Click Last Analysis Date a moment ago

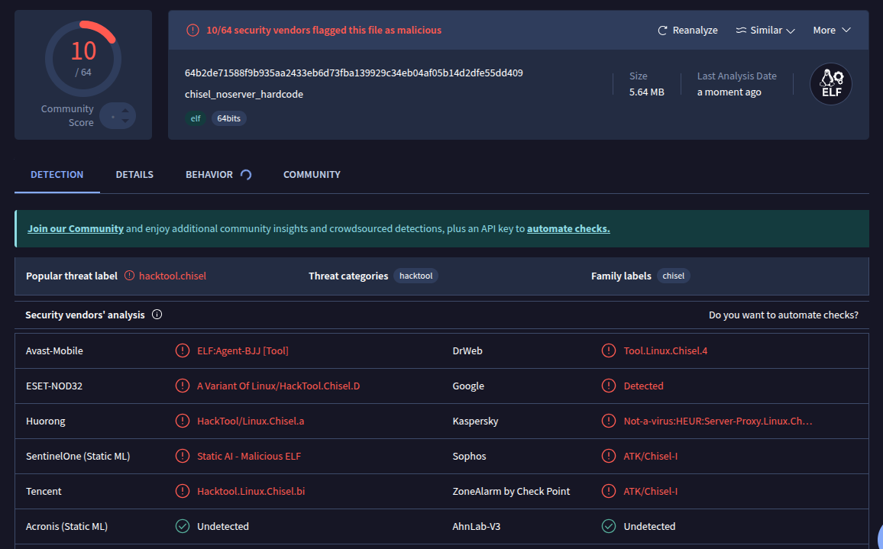pyautogui.click(x=729, y=92)
